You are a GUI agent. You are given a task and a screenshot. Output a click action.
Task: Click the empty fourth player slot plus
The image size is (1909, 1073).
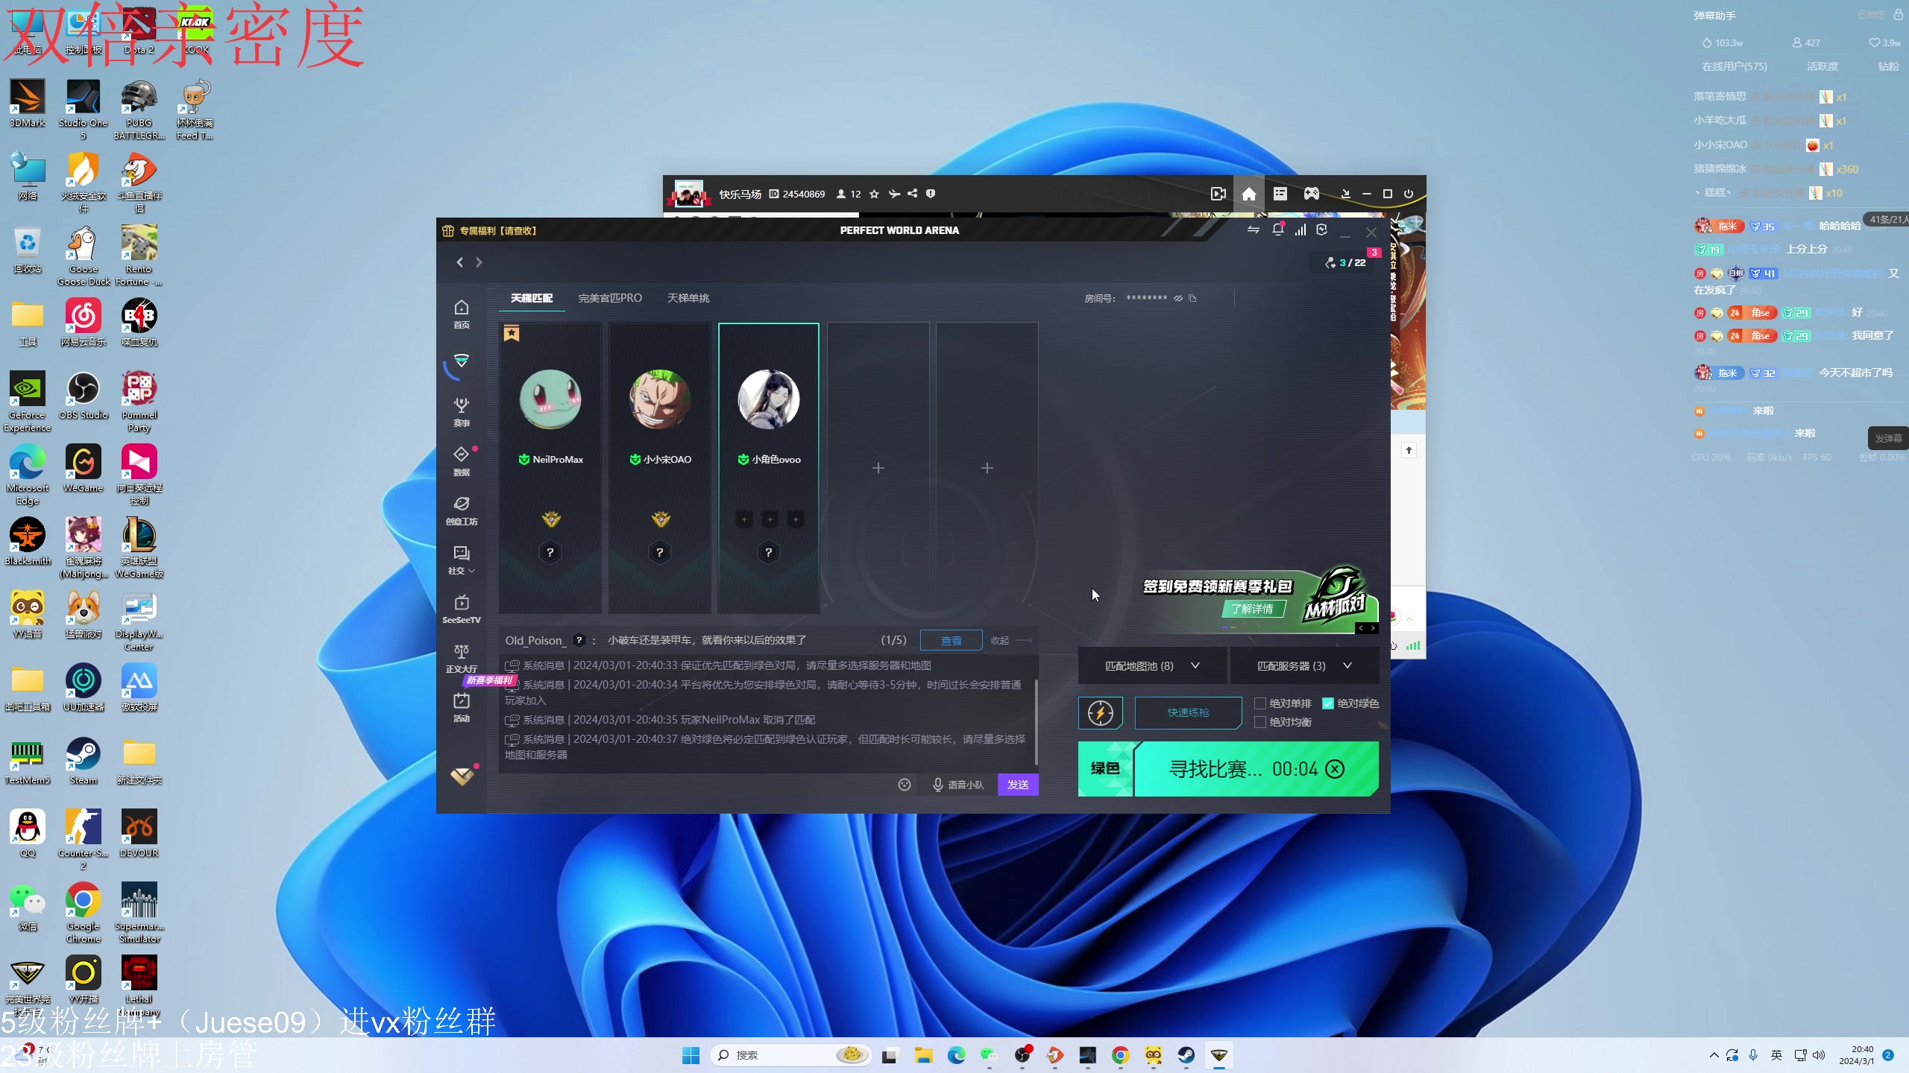click(x=878, y=468)
